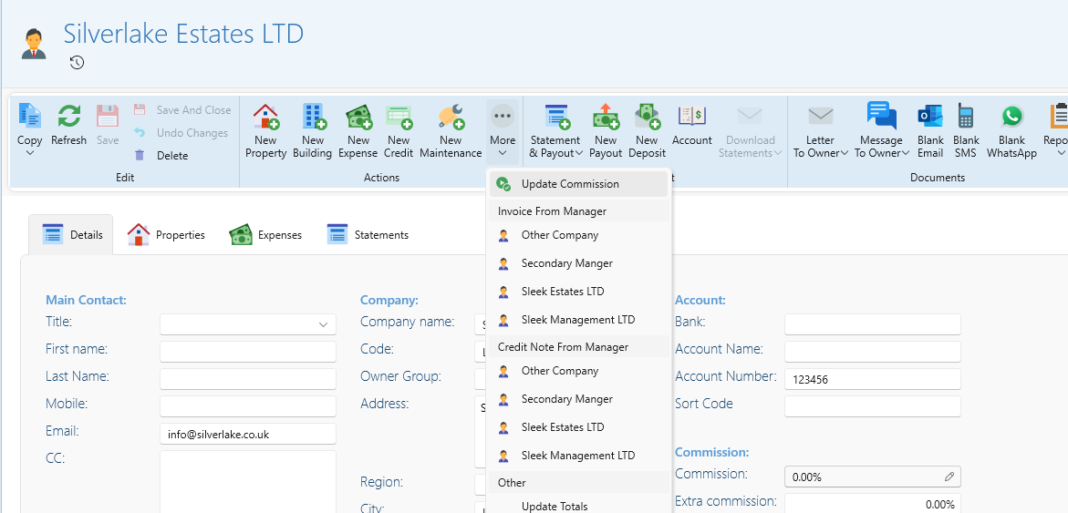Open Letter To Owner

tap(820, 131)
